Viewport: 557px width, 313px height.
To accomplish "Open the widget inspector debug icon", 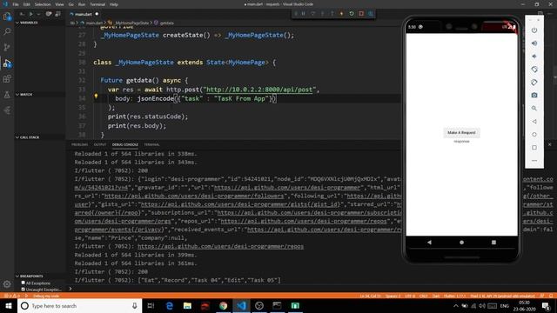I will pos(371,14).
